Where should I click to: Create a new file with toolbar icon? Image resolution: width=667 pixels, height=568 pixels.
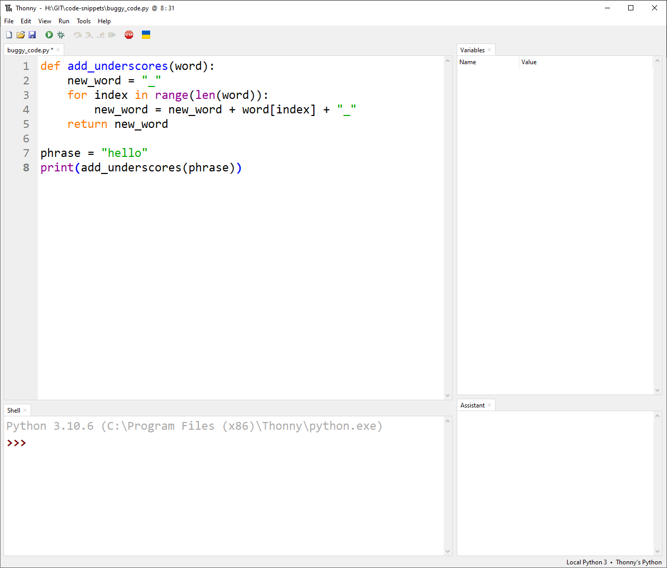click(x=9, y=35)
